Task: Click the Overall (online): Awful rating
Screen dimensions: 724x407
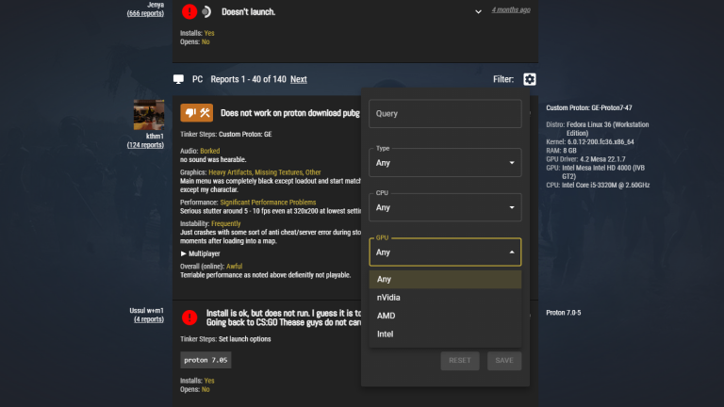Action: (211, 267)
